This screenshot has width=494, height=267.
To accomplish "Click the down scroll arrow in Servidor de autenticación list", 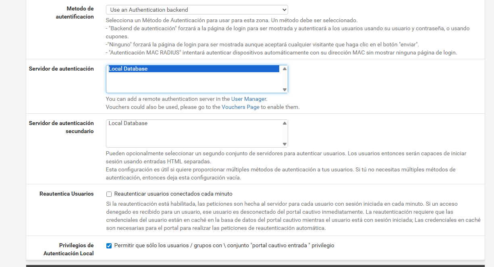I will tap(284, 90).
